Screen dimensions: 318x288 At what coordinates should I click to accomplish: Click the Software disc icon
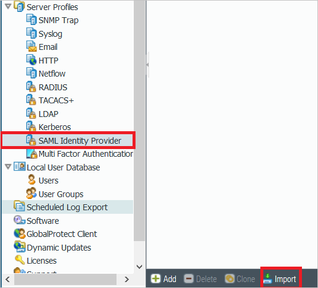pyautogui.click(x=20, y=220)
